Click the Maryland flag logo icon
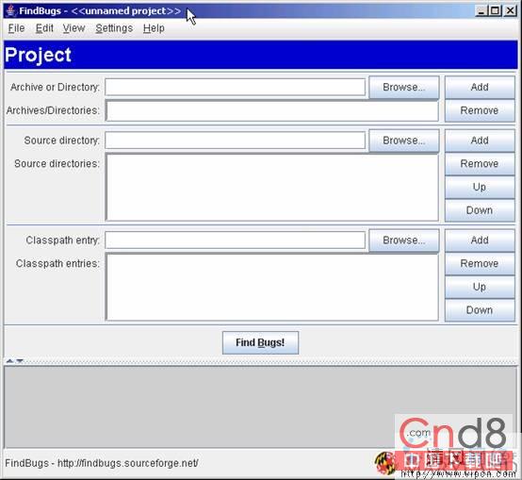 point(384,463)
